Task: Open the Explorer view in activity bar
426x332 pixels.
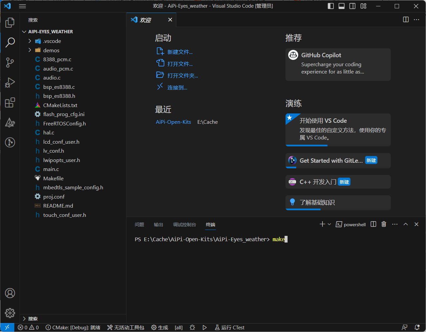Action: click(x=10, y=23)
